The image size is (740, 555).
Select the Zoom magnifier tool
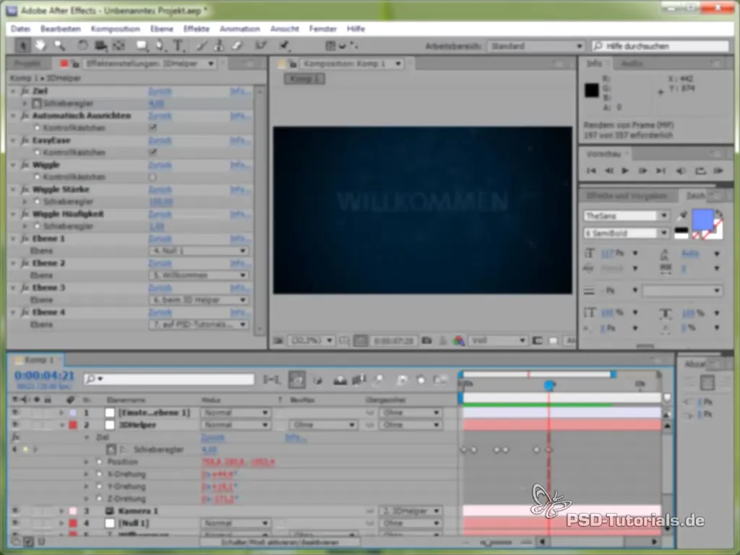59,46
